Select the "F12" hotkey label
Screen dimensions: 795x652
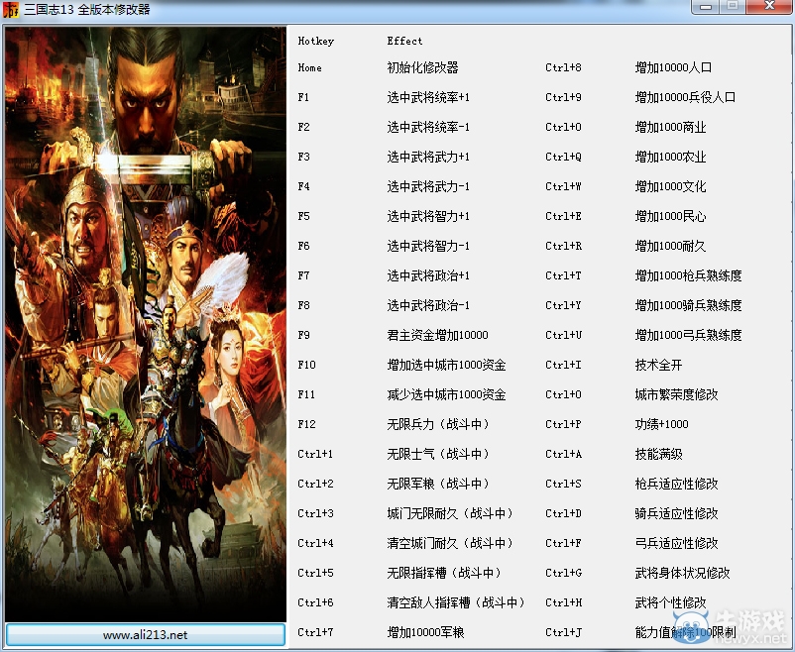click(306, 424)
